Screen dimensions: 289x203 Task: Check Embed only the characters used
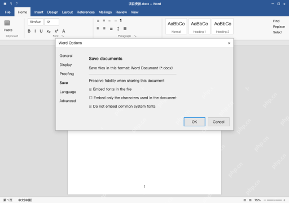pyautogui.click(x=91, y=98)
